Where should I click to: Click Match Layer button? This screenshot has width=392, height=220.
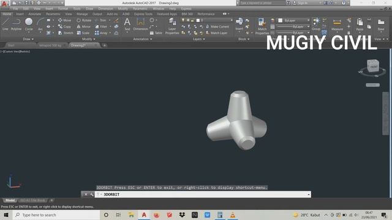point(216,33)
